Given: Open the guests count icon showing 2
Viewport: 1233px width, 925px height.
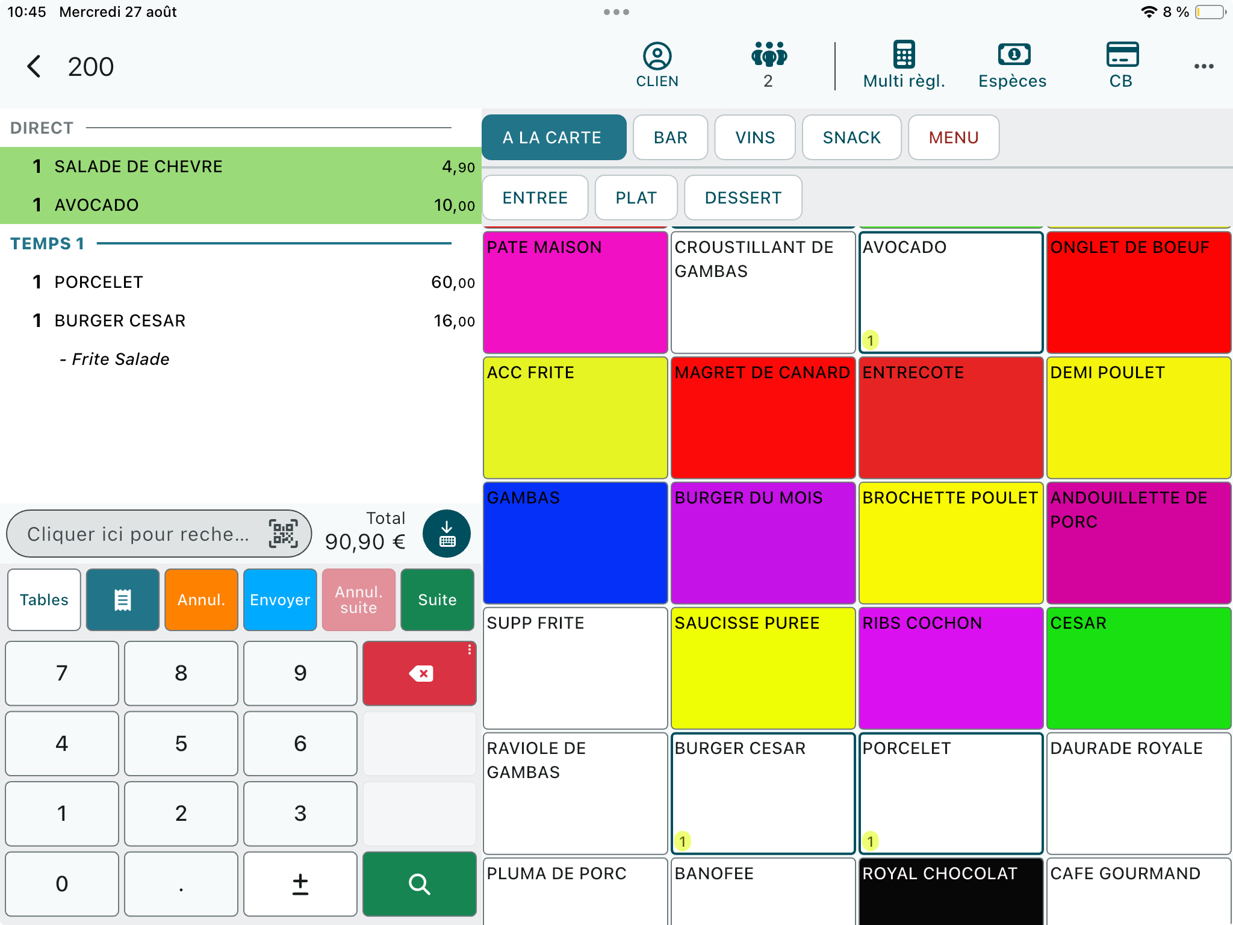Looking at the screenshot, I should (x=768, y=65).
